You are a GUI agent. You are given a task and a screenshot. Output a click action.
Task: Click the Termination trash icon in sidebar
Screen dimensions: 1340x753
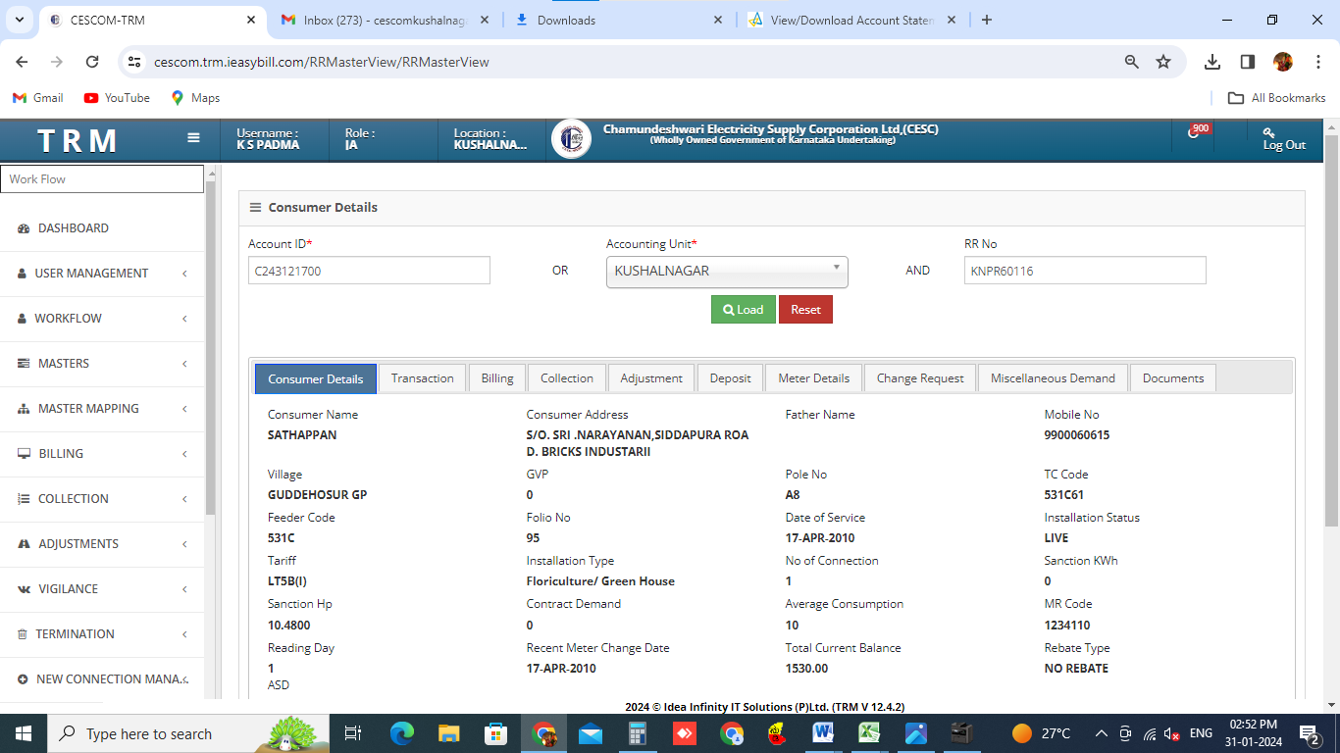pyautogui.click(x=23, y=634)
